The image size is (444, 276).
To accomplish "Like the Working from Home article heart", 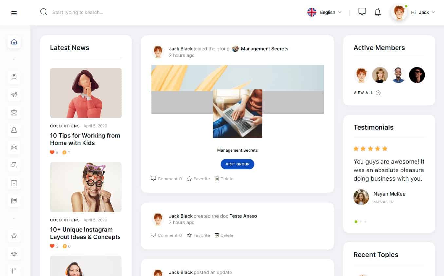I will pyautogui.click(x=52, y=152).
